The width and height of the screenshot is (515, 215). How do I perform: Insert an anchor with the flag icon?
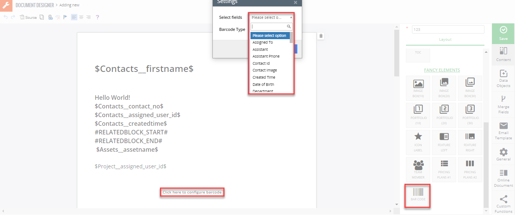[65, 17]
